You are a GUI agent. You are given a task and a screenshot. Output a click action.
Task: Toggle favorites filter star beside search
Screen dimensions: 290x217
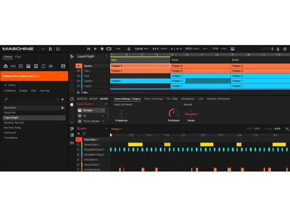(x=63, y=100)
